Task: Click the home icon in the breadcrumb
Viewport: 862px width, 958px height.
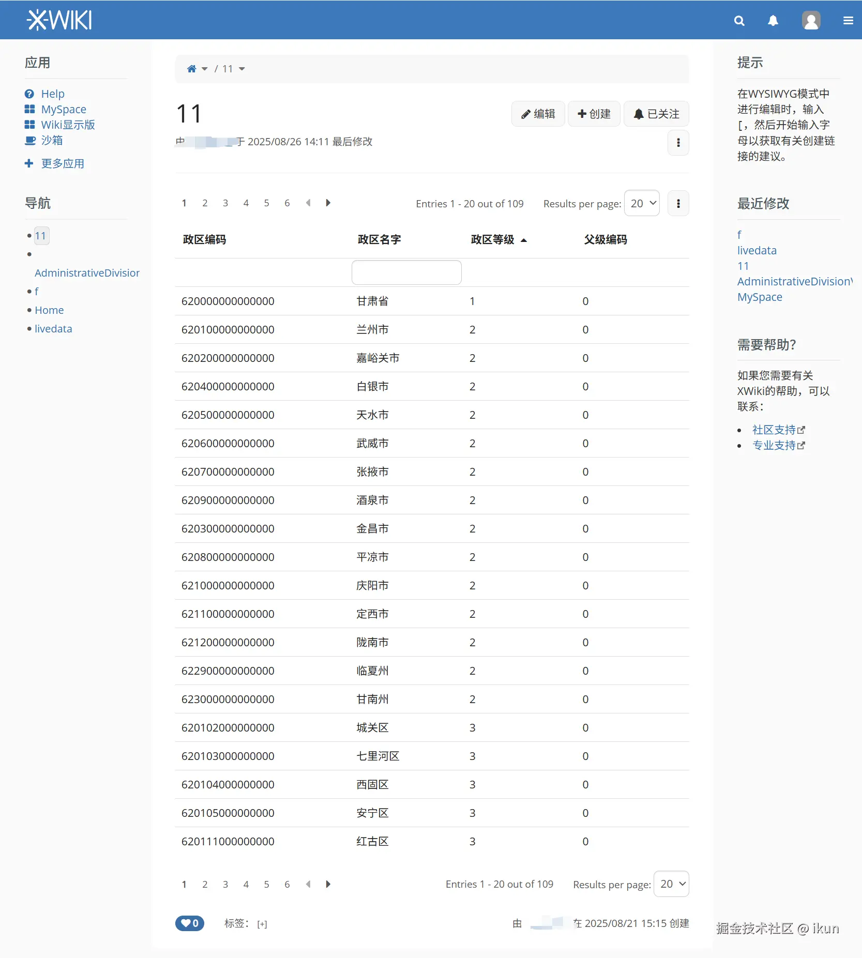Action: pyautogui.click(x=191, y=68)
